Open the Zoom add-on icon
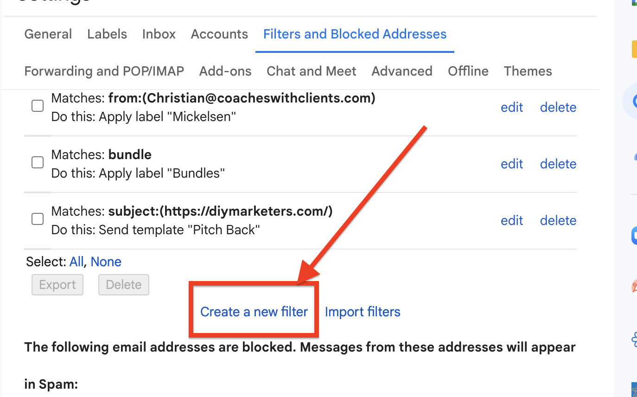The image size is (637, 397). [634, 236]
